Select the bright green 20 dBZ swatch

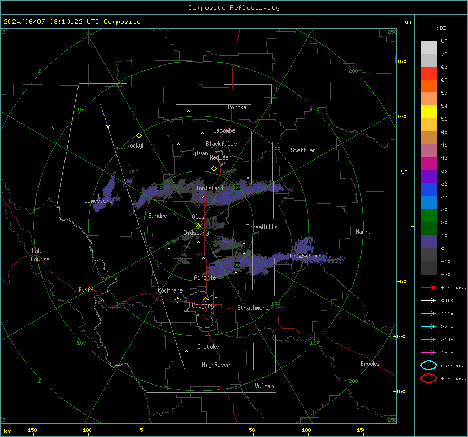point(428,216)
